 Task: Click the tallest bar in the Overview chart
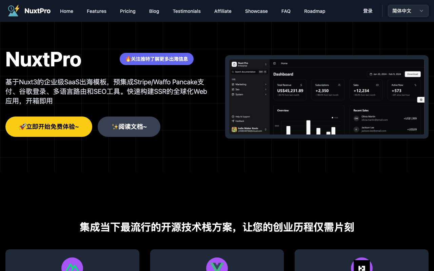click(309, 127)
